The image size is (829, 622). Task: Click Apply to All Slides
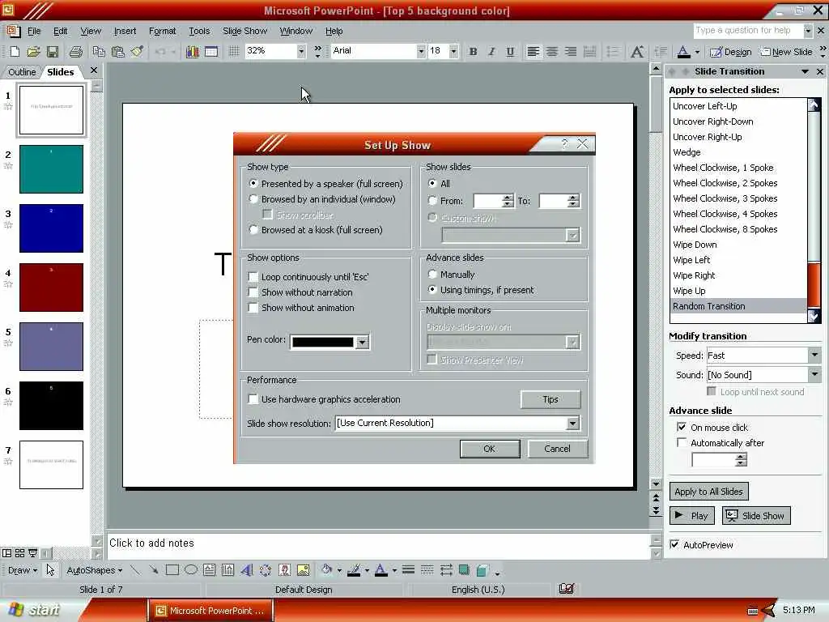click(x=708, y=492)
